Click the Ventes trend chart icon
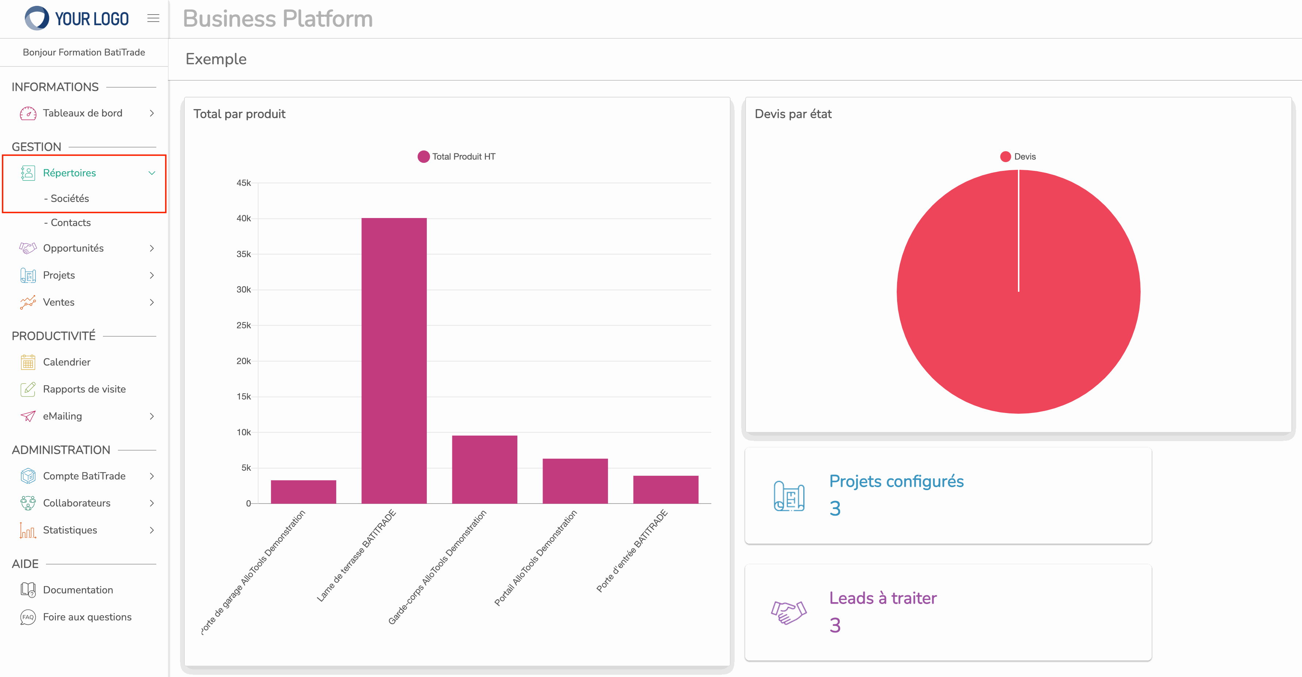 (x=28, y=302)
